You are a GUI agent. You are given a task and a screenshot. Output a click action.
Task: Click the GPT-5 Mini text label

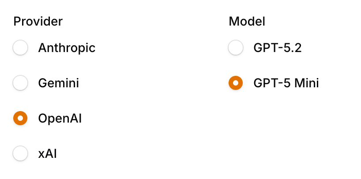pos(286,83)
